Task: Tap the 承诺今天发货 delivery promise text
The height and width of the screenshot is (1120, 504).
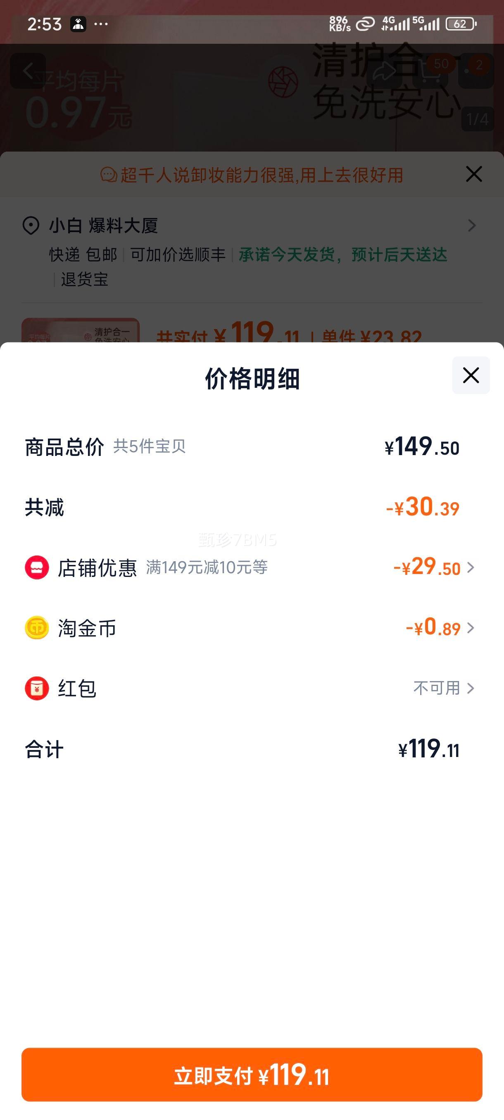Action: (x=342, y=255)
